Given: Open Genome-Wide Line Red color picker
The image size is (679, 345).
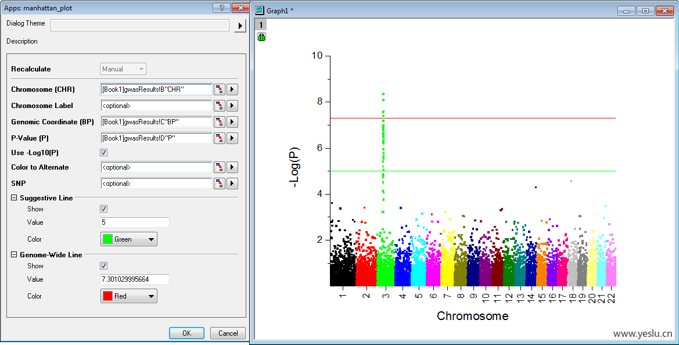Looking at the screenshot, I should [x=128, y=296].
